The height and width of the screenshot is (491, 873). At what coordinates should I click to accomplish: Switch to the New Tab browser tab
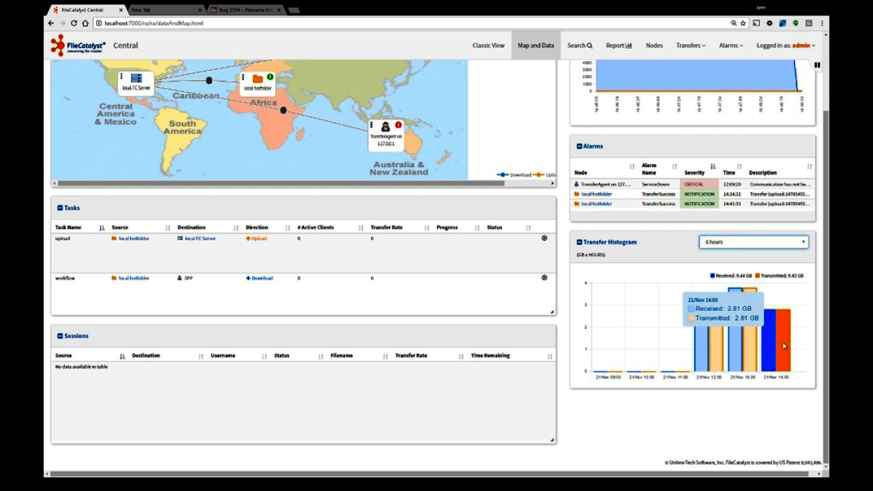click(x=165, y=10)
